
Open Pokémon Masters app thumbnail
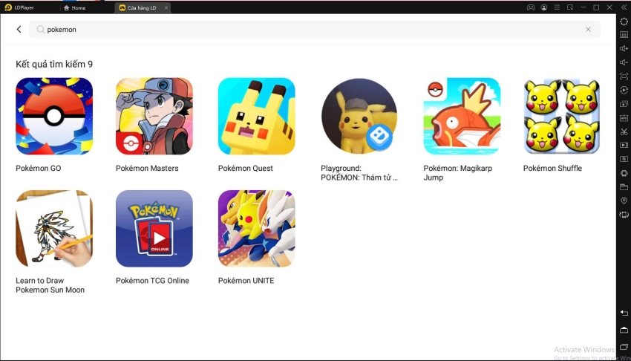coord(154,116)
